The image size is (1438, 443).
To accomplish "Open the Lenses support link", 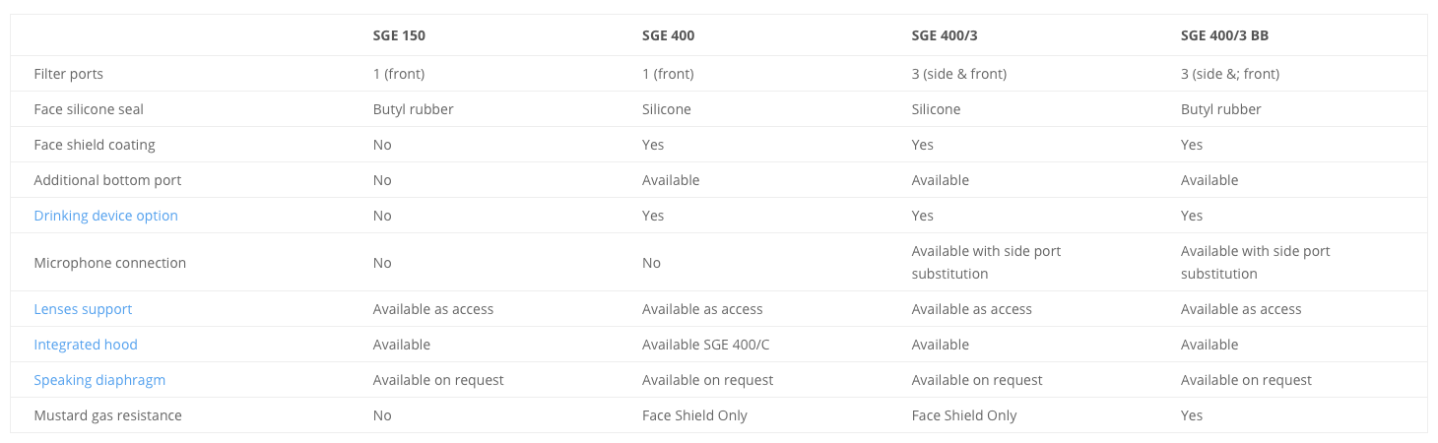I will 83,309.
